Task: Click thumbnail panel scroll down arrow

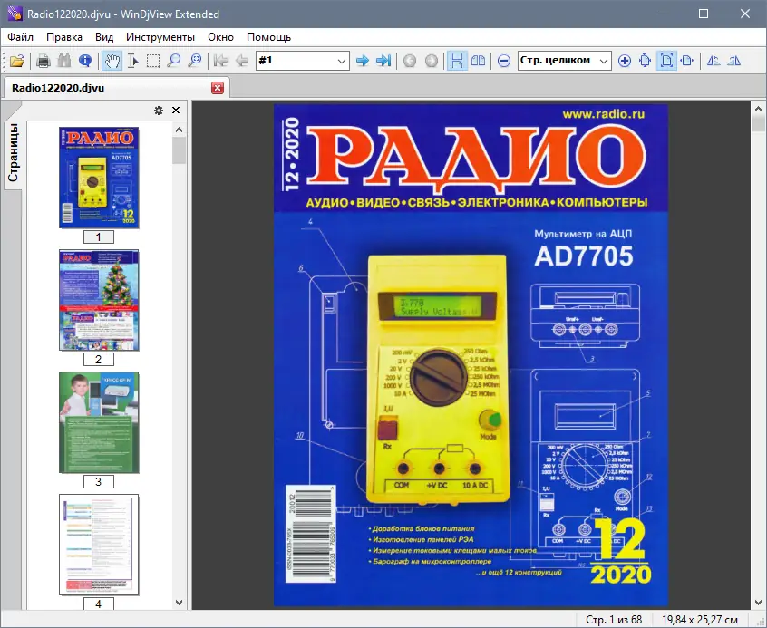Action: coord(179,603)
